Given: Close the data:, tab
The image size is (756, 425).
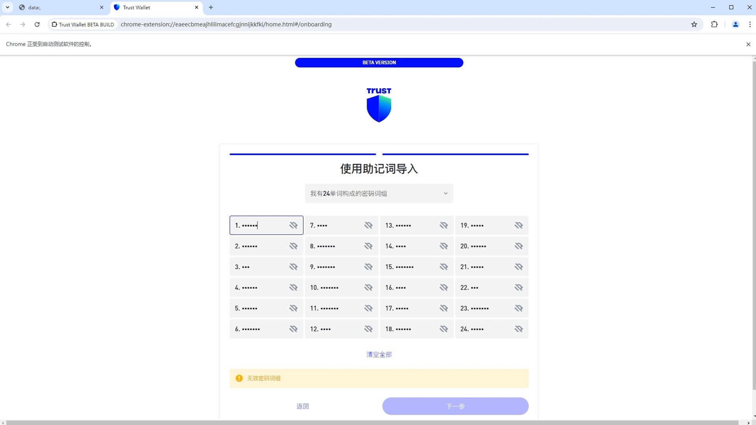Looking at the screenshot, I should pyautogui.click(x=102, y=7).
